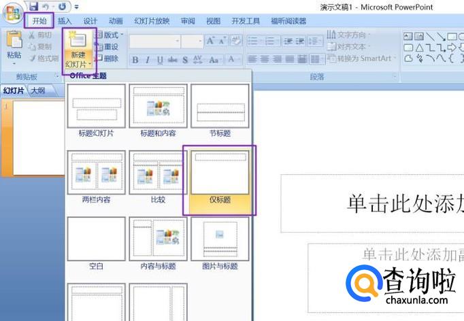
Task: Select the text box shape
Action: [408, 36]
